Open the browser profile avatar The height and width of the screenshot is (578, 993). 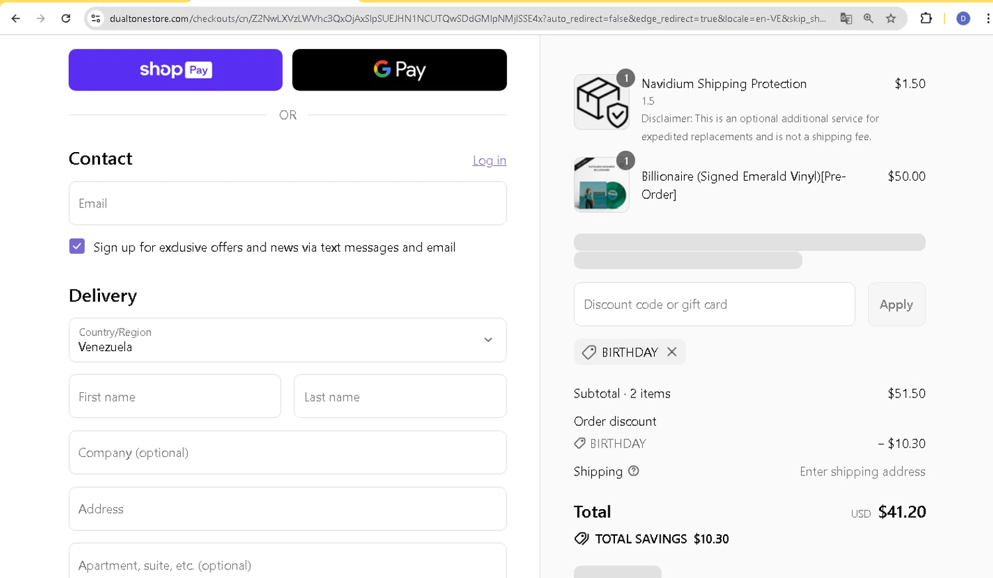[x=963, y=19]
